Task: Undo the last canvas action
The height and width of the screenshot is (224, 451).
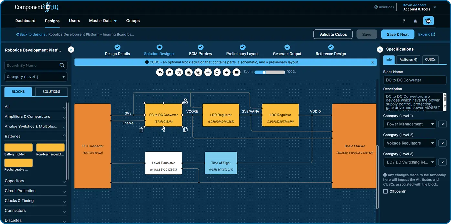Action: pyautogui.click(x=160, y=72)
